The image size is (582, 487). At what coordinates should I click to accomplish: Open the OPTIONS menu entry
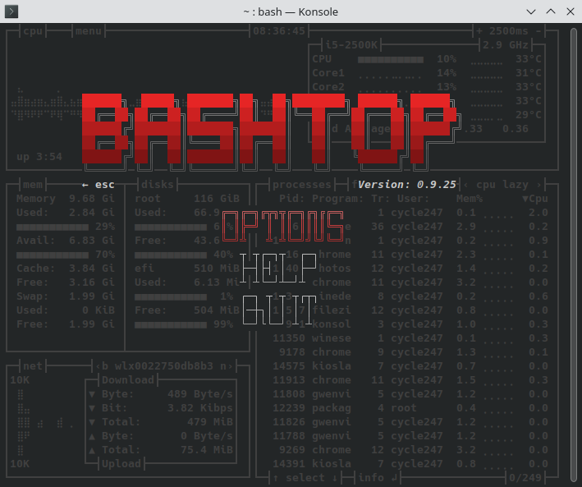(x=283, y=226)
